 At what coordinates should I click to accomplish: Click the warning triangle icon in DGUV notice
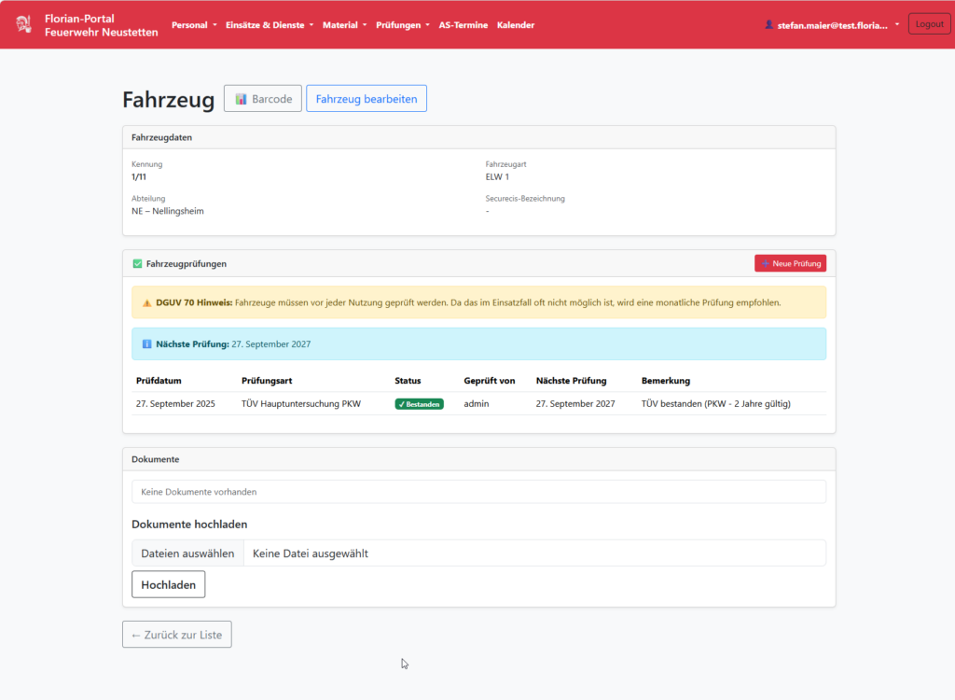click(x=146, y=303)
